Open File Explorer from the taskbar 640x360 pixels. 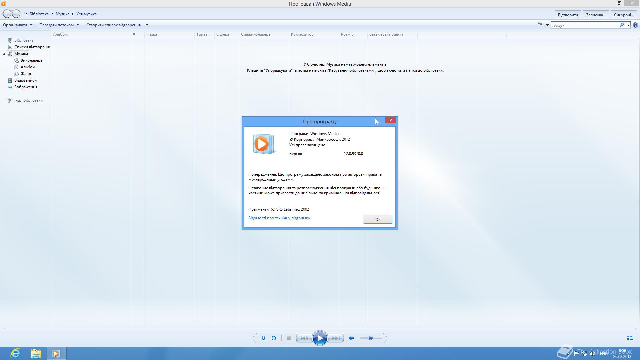click(36, 353)
